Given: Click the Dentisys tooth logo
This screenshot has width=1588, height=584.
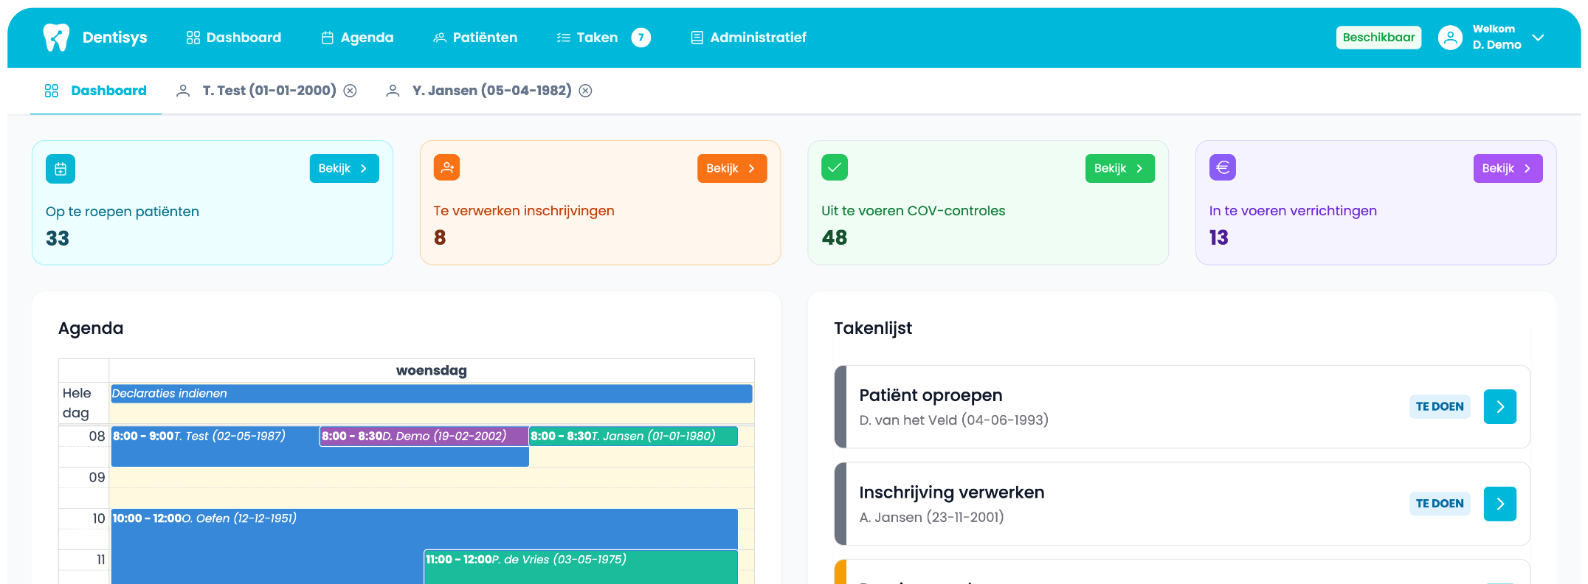Looking at the screenshot, I should 56,38.
